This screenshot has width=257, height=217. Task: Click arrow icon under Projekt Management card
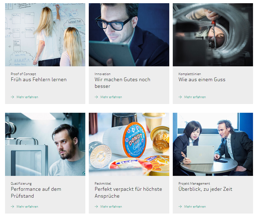[x=180, y=207]
